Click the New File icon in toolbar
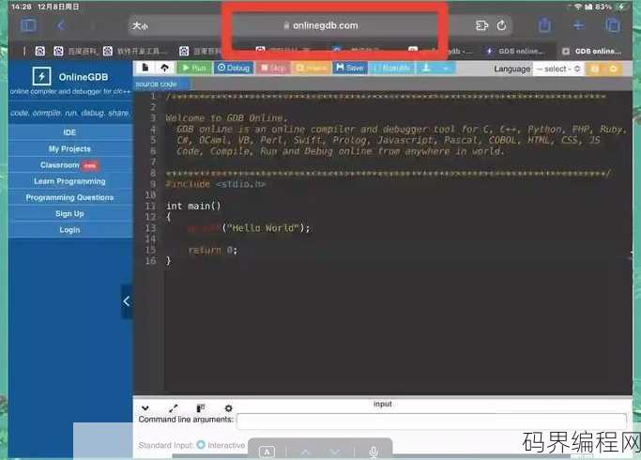 click(x=145, y=68)
